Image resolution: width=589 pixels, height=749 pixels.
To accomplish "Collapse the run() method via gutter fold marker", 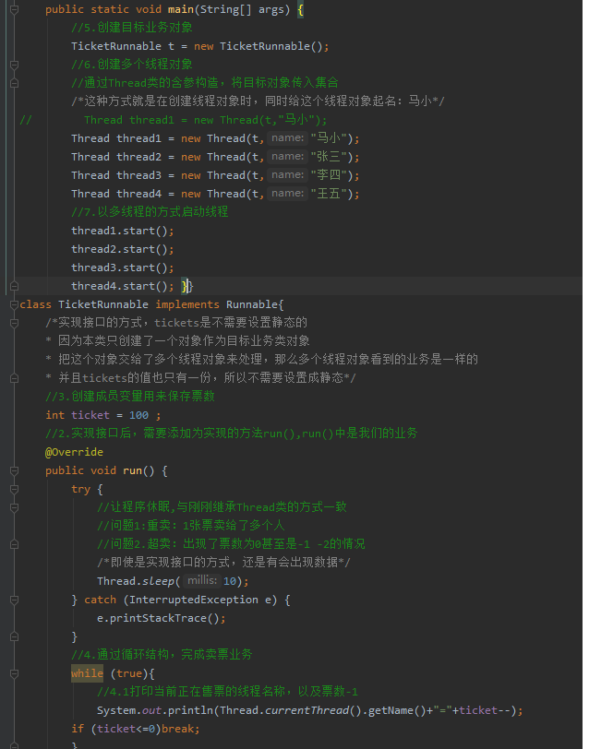I will pos(15,470).
